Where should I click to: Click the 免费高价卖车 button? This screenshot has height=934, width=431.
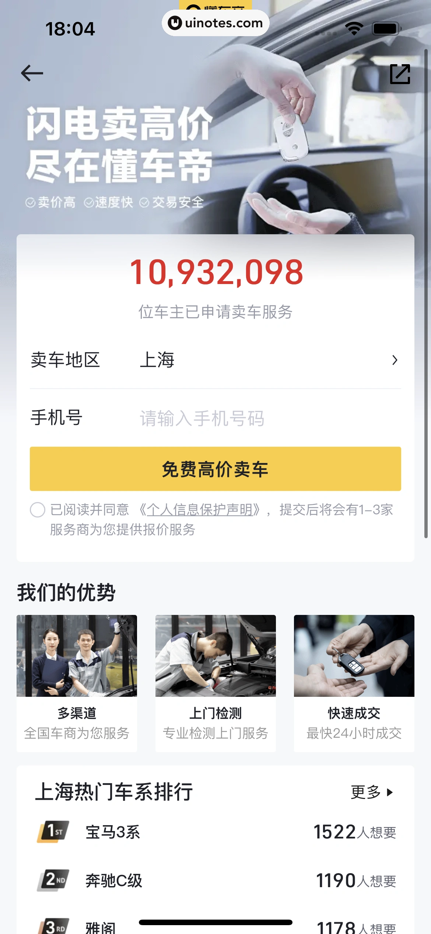215,469
